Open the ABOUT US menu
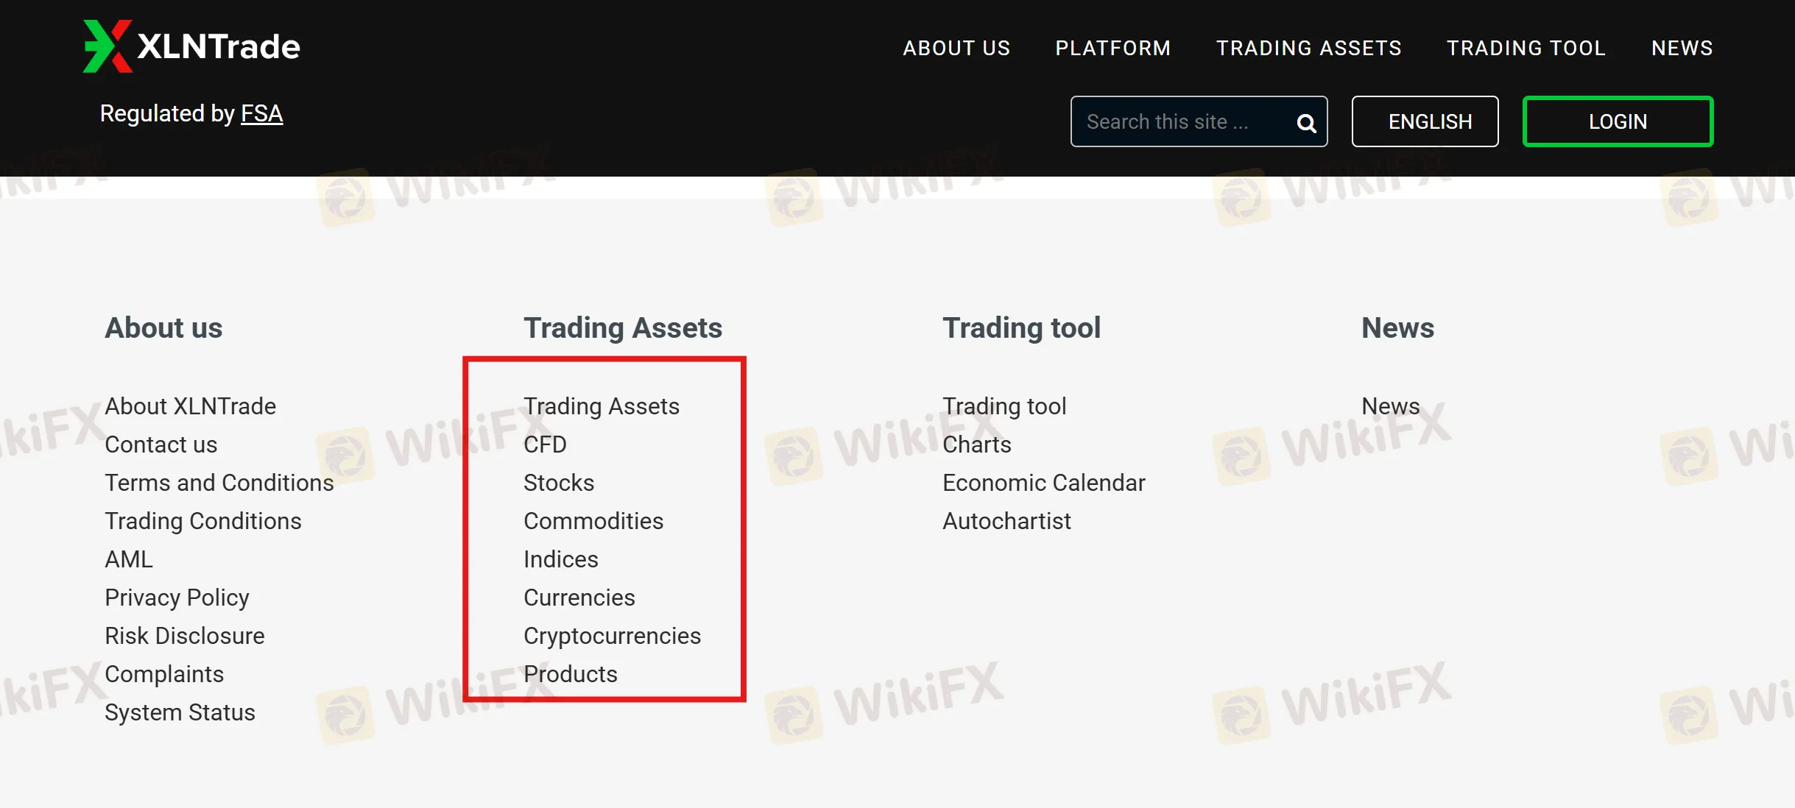 [x=956, y=48]
